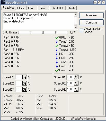Click the "Fan1: 1615 RPM" reading

click(x=14, y=50)
